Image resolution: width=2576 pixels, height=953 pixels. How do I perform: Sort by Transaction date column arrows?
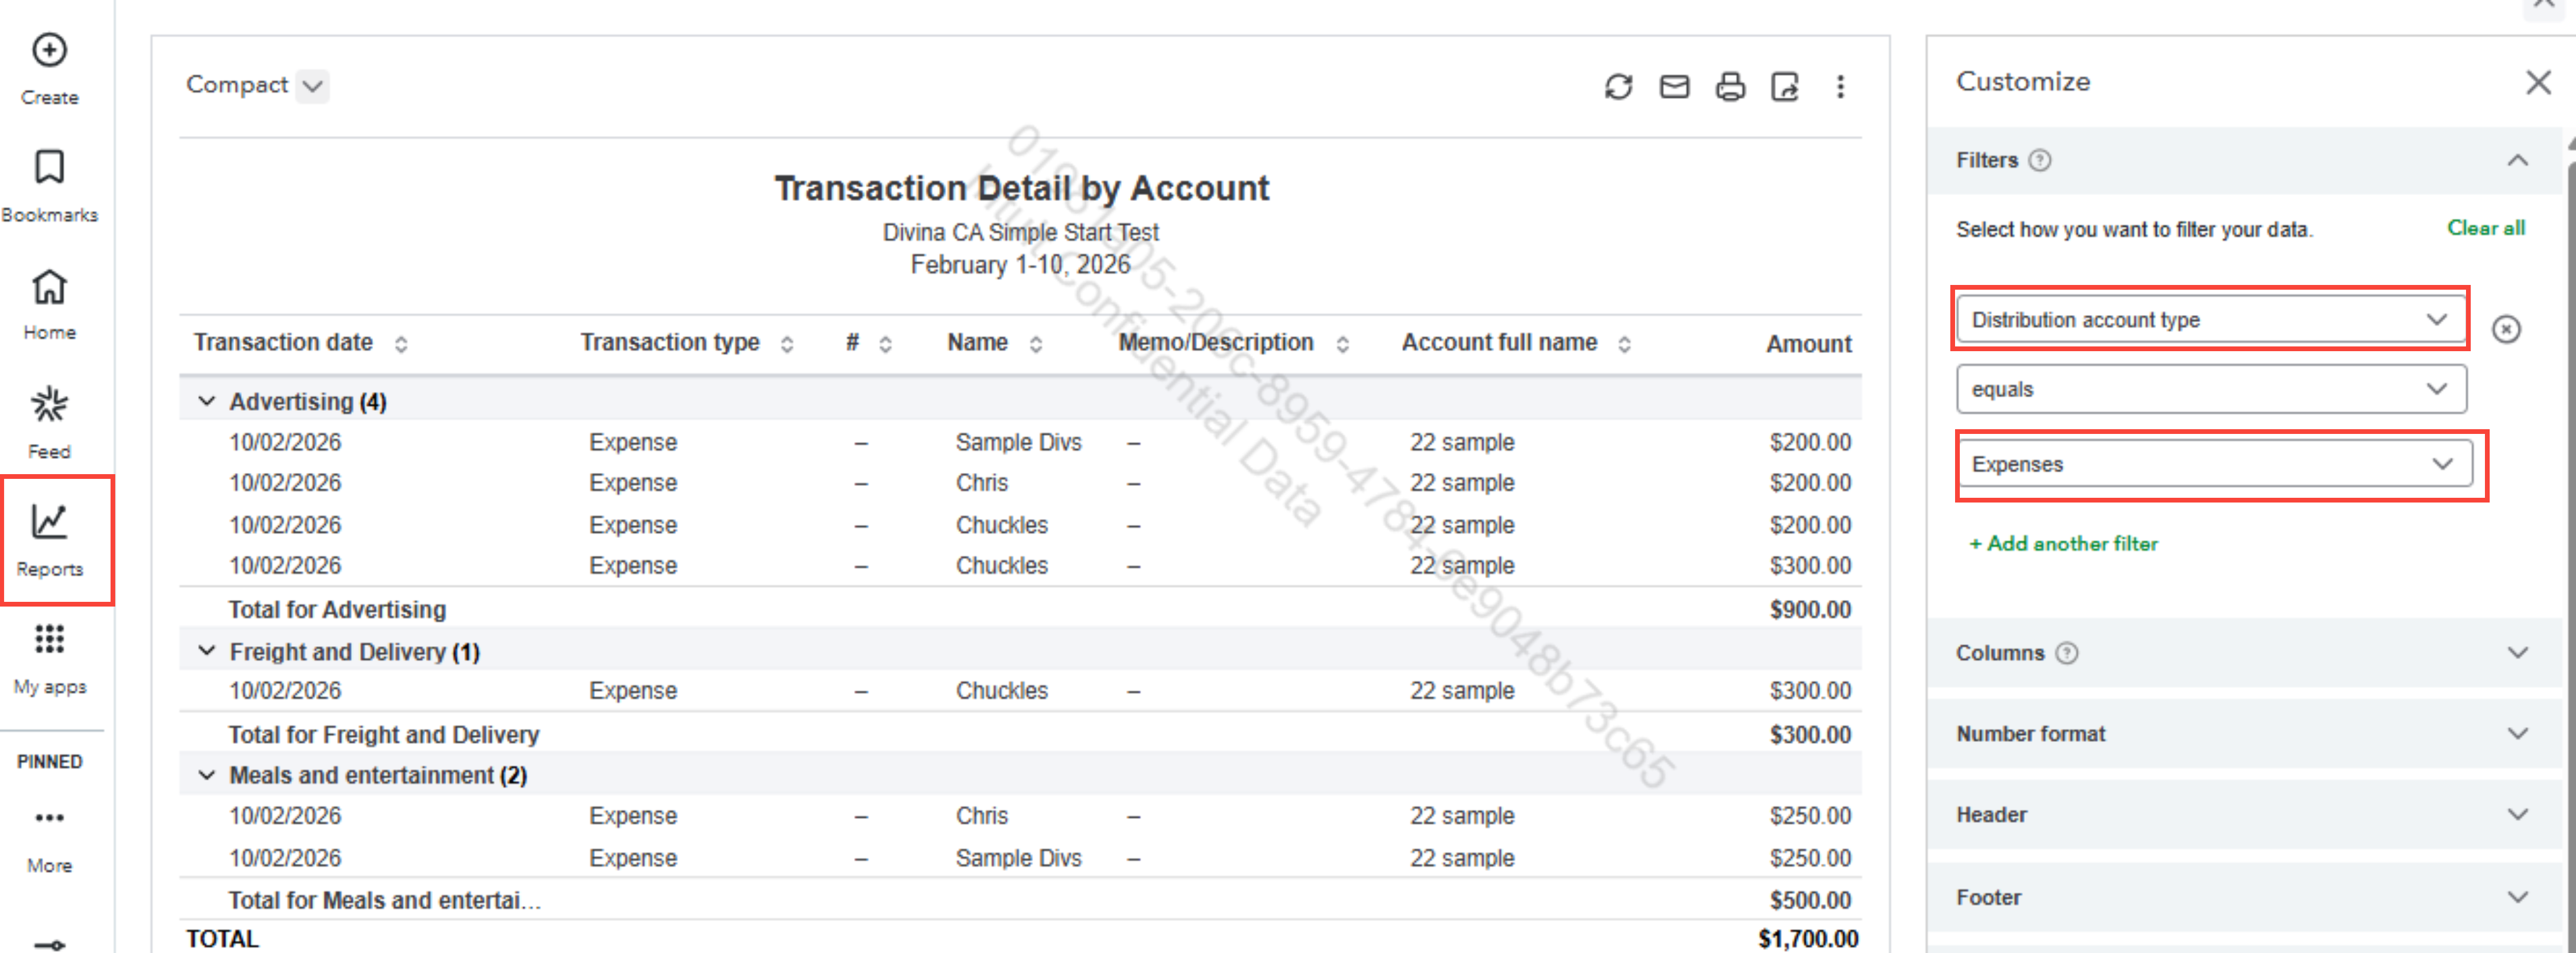401,344
